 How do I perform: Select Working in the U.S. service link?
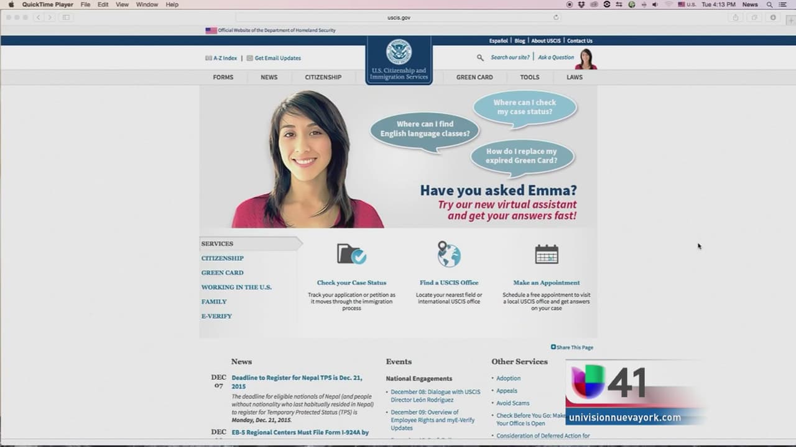click(236, 287)
